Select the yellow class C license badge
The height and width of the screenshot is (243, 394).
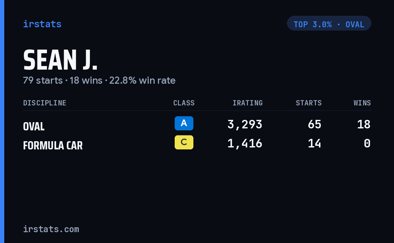[x=184, y=142]
